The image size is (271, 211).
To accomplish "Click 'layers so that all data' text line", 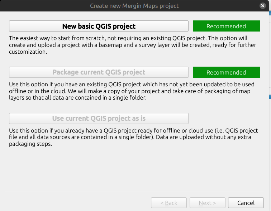I will 78,98.
